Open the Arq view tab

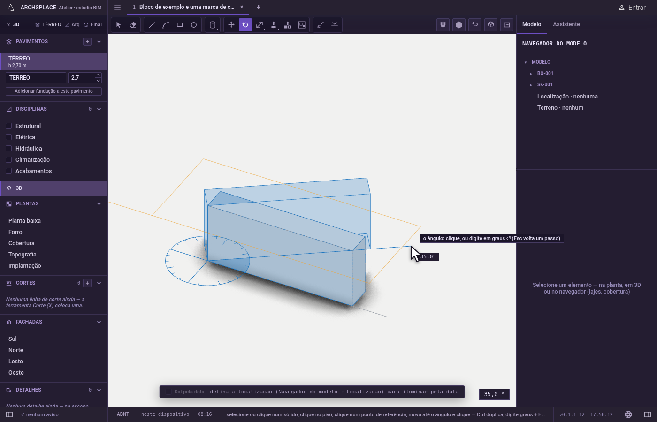[x=72, y=25]
